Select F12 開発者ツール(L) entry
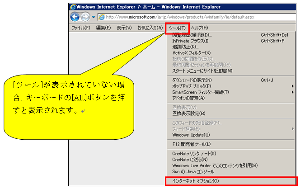 (231, 144)
